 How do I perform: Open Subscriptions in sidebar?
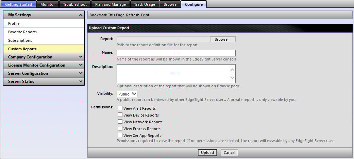tap(44, 40)
